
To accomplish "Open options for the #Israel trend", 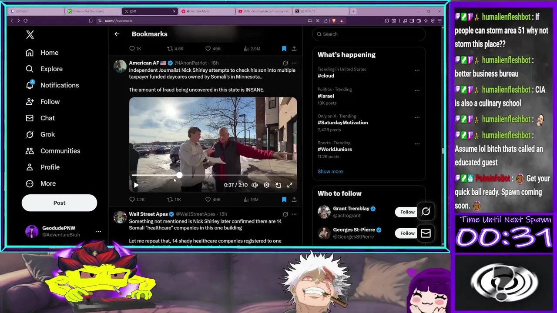I will 417,90.
